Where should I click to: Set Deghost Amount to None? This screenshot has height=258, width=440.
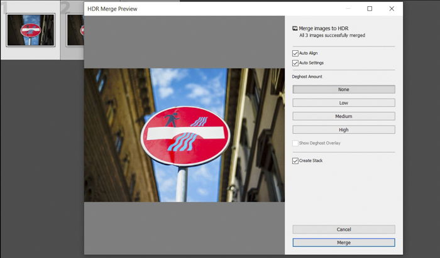(344, 89)
